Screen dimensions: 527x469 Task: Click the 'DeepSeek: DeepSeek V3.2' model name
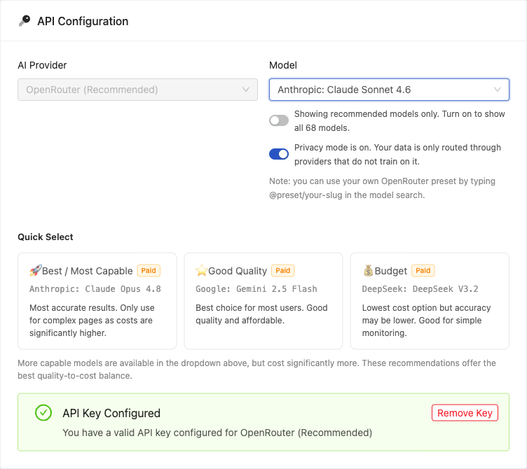pyautogui.click(x=420, y=289)
